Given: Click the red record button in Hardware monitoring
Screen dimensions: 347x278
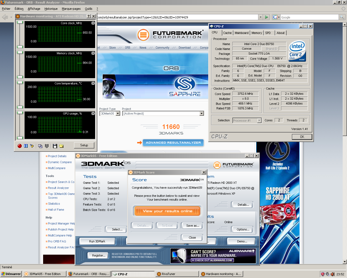Looking at the screenshot, I should (20, 146).
